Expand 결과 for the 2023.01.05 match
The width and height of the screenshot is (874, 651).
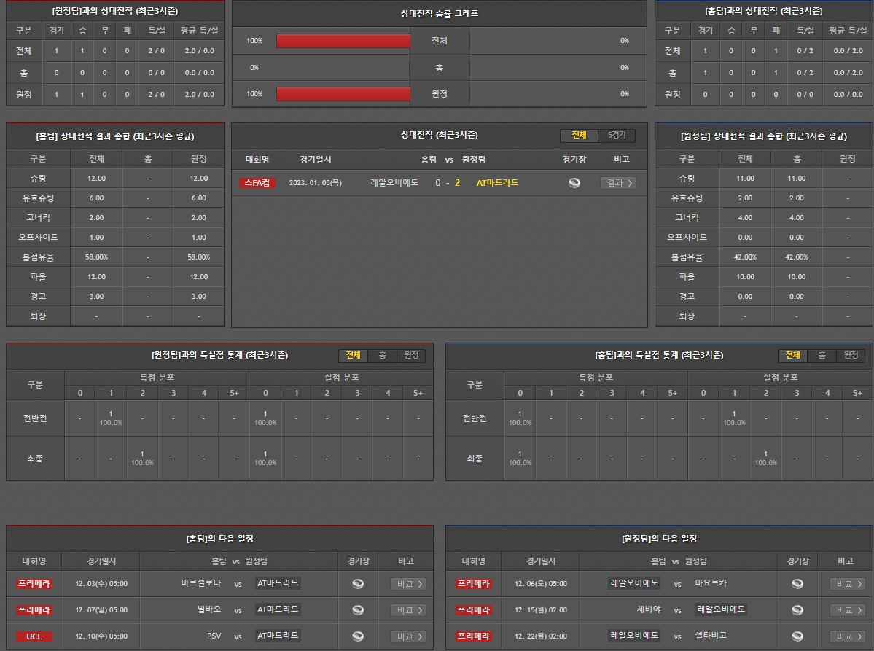[617, 183]
